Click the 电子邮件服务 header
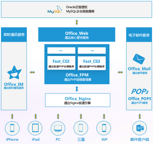 click(139, 34)
